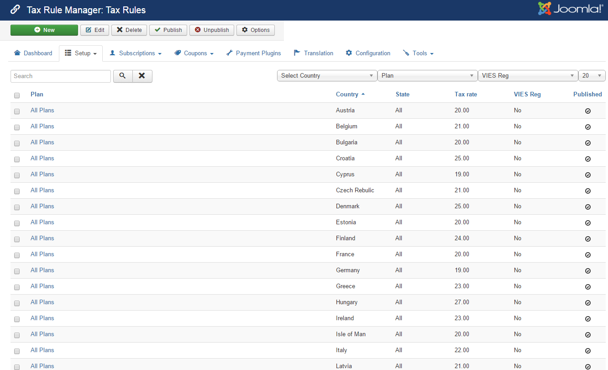Viewport: 608px width, 370px height.
Task: Open the Payment Plugins tab
Action: point(253,53)
